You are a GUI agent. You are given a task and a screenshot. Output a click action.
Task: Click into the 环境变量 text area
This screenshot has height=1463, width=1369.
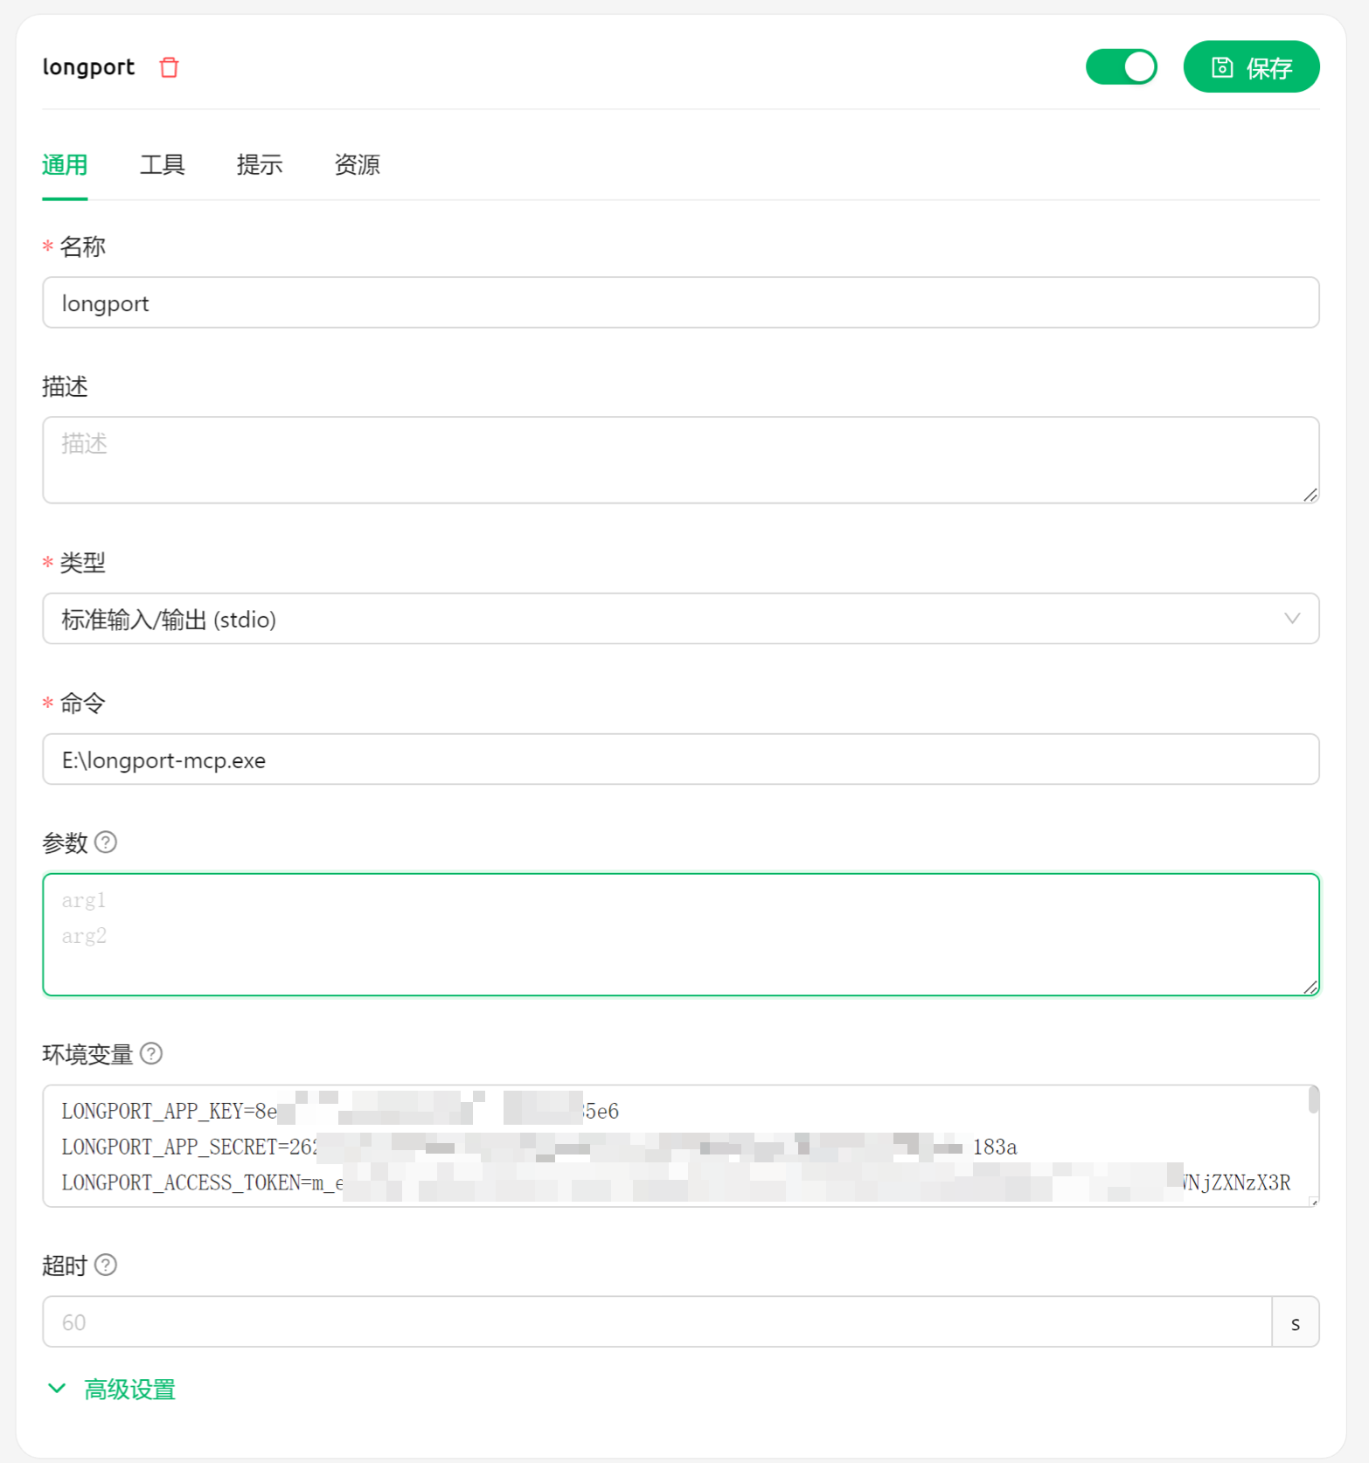tap(681, 1147)
